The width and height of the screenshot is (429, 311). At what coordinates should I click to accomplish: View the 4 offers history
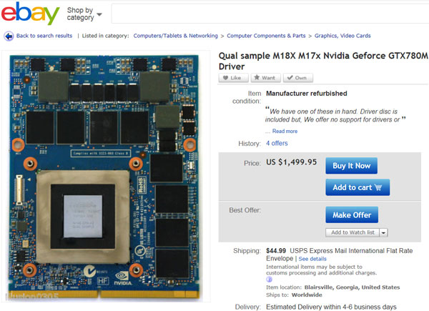277,143
